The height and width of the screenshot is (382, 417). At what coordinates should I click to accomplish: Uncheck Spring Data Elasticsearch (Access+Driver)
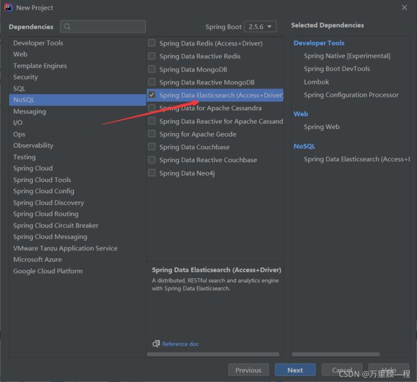[152, 95]
